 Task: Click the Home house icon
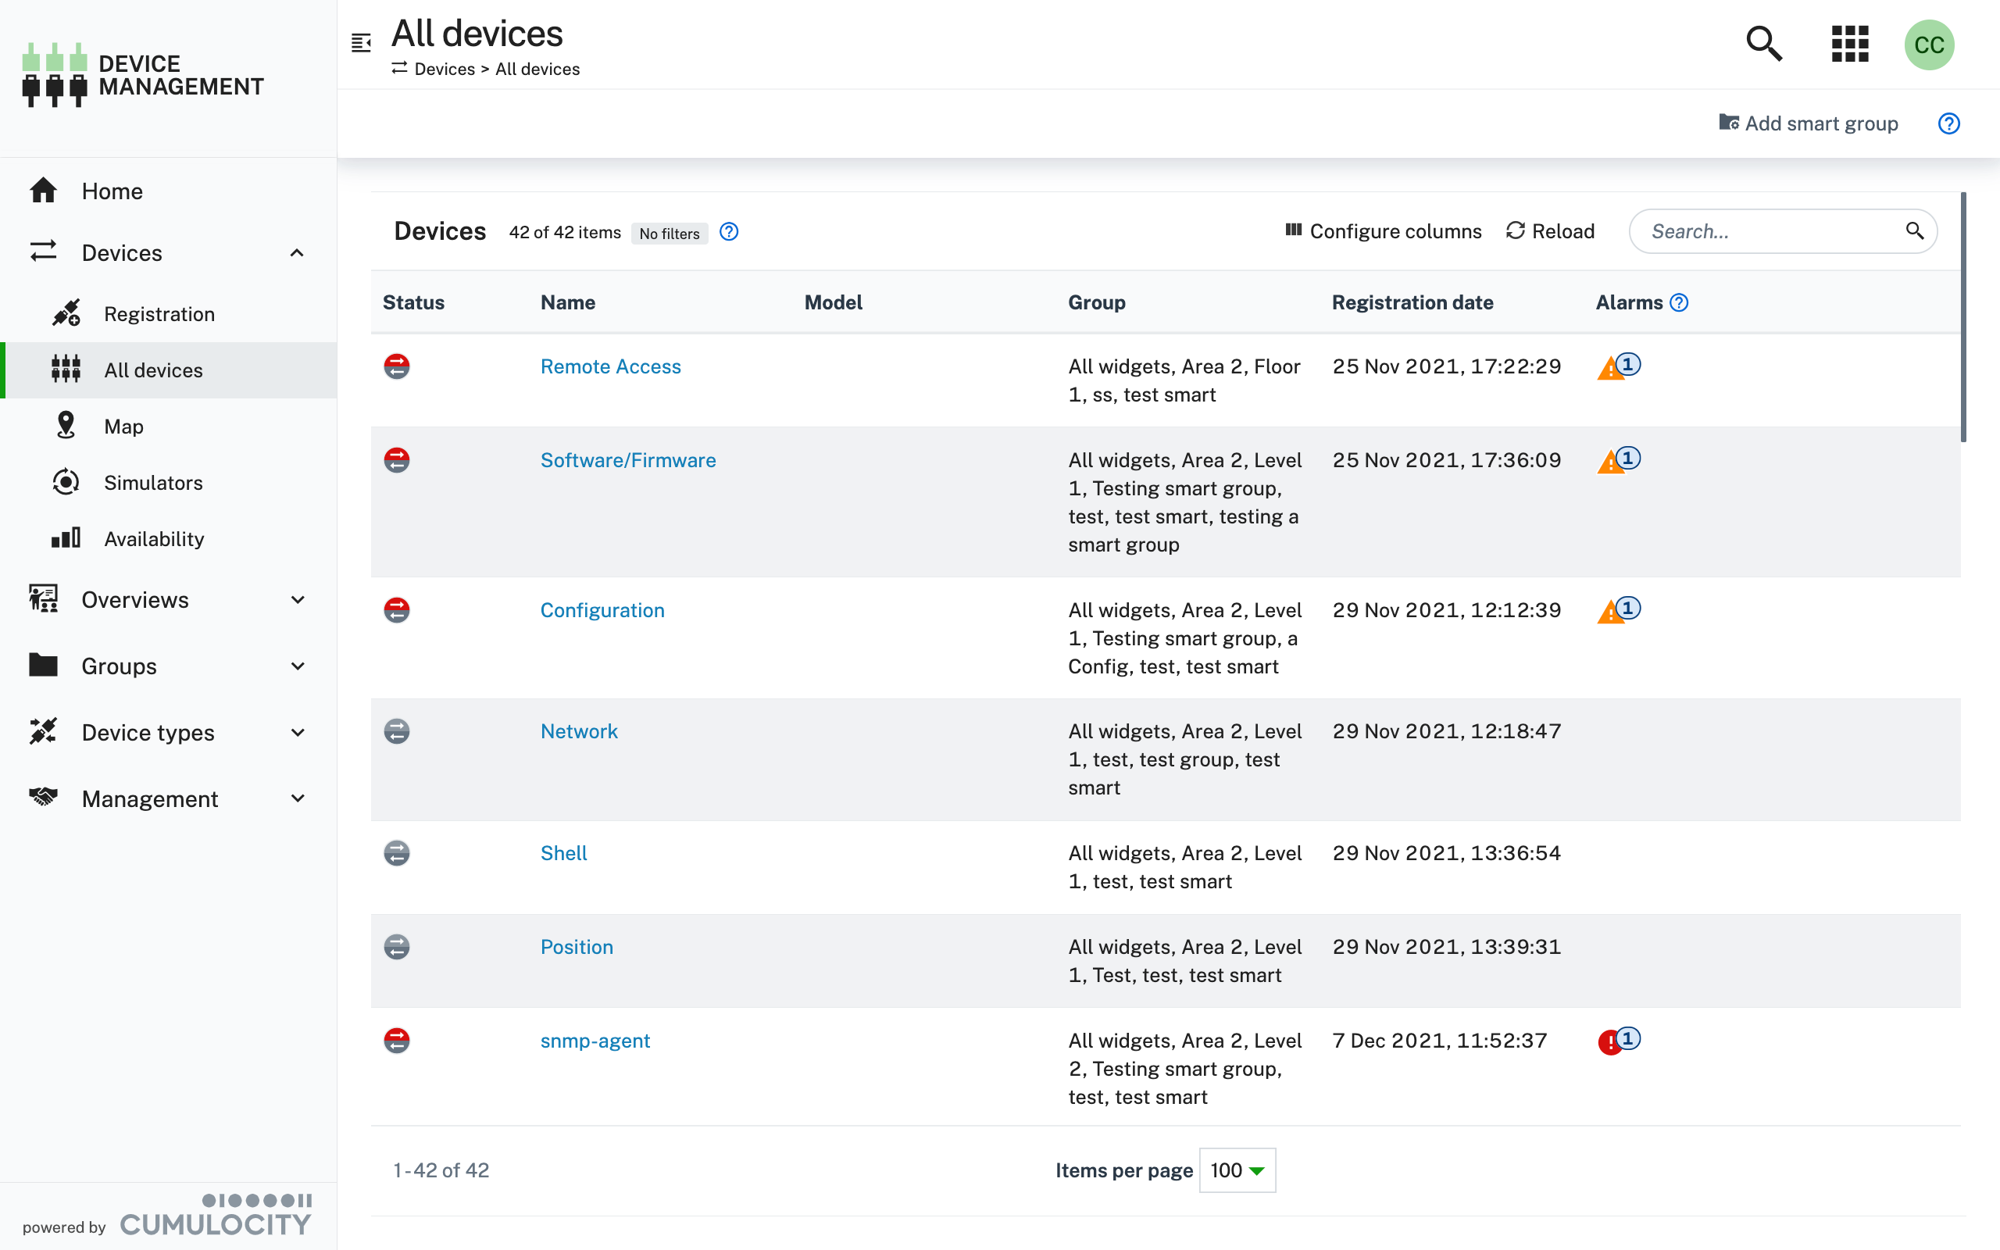(43, 191)
